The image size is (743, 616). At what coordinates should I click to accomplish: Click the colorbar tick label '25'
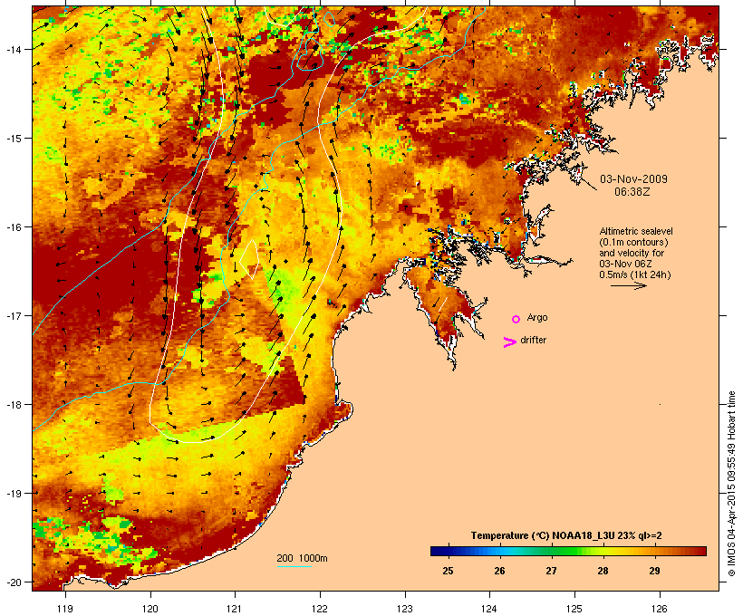click(x=448, y=571)
